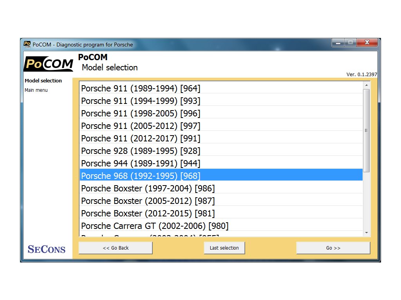Viewport: 401px width, 300px height.
Task: Select Porsche 928 (1989-1995) [928]
Action: (221, 151)
